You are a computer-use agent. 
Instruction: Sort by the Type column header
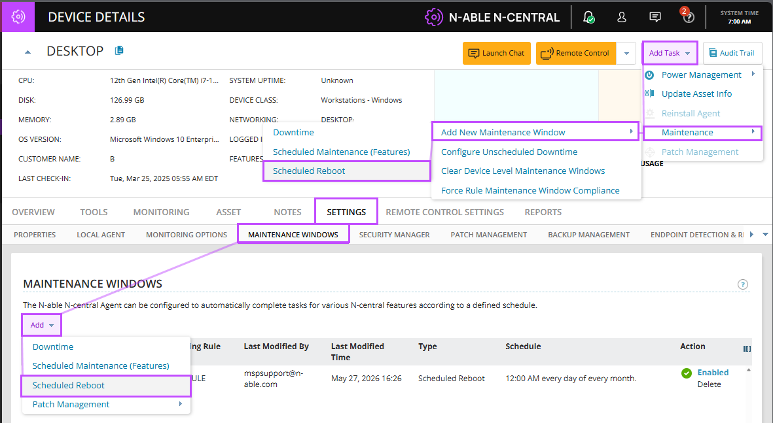[x=427, y=347]
